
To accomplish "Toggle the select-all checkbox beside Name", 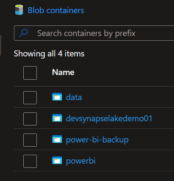I will pyautogui.click(x=30, y=73).
